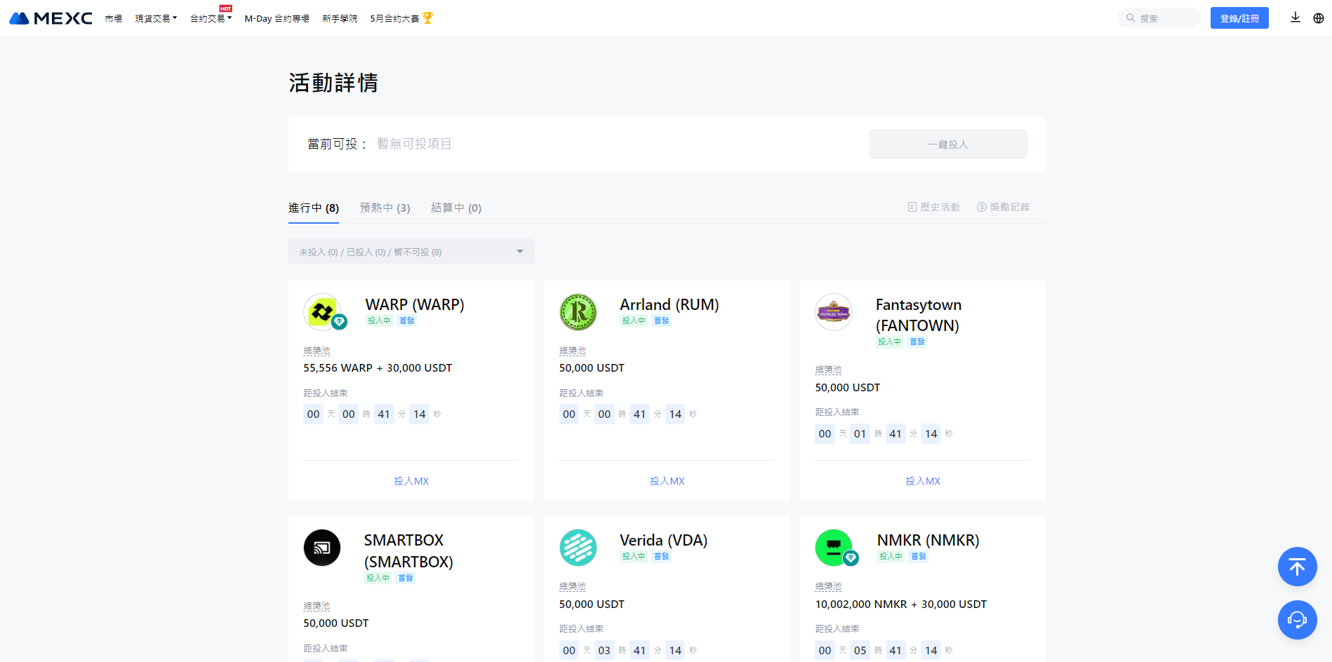Click the diamond badge on the WARP logo
This screenshot has width=1332, height=662.
340,322
